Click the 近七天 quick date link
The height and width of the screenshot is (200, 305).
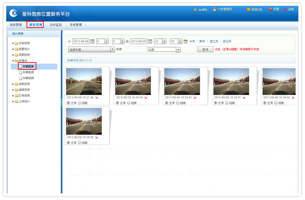(x=227, y=41)
